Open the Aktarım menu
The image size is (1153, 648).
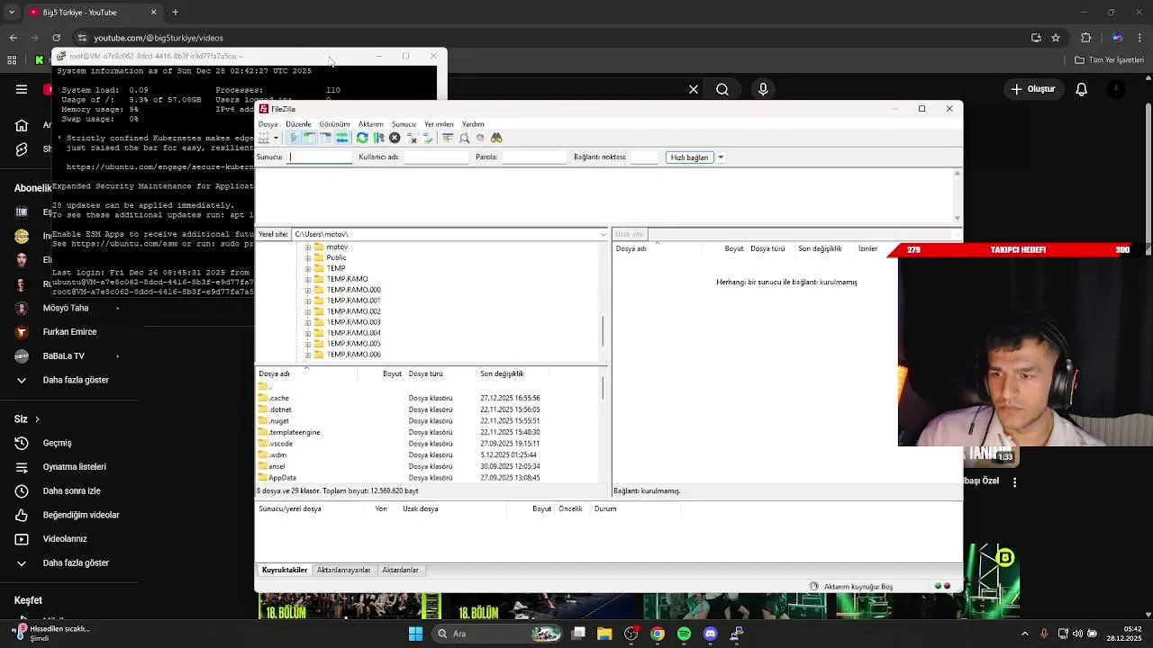(371, 124)
